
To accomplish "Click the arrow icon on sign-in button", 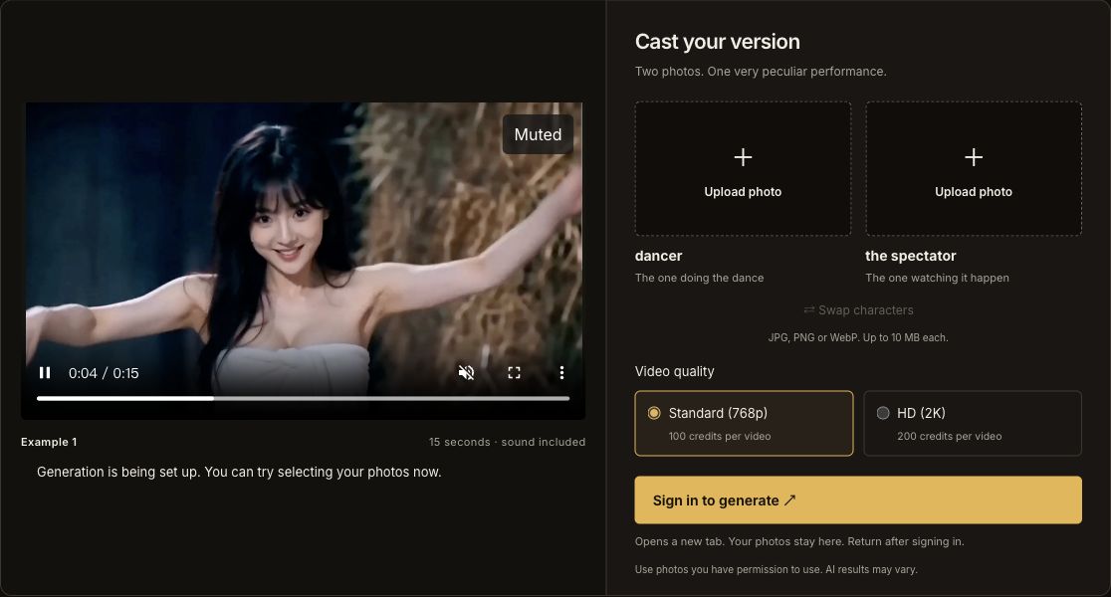I will point(790,499).
